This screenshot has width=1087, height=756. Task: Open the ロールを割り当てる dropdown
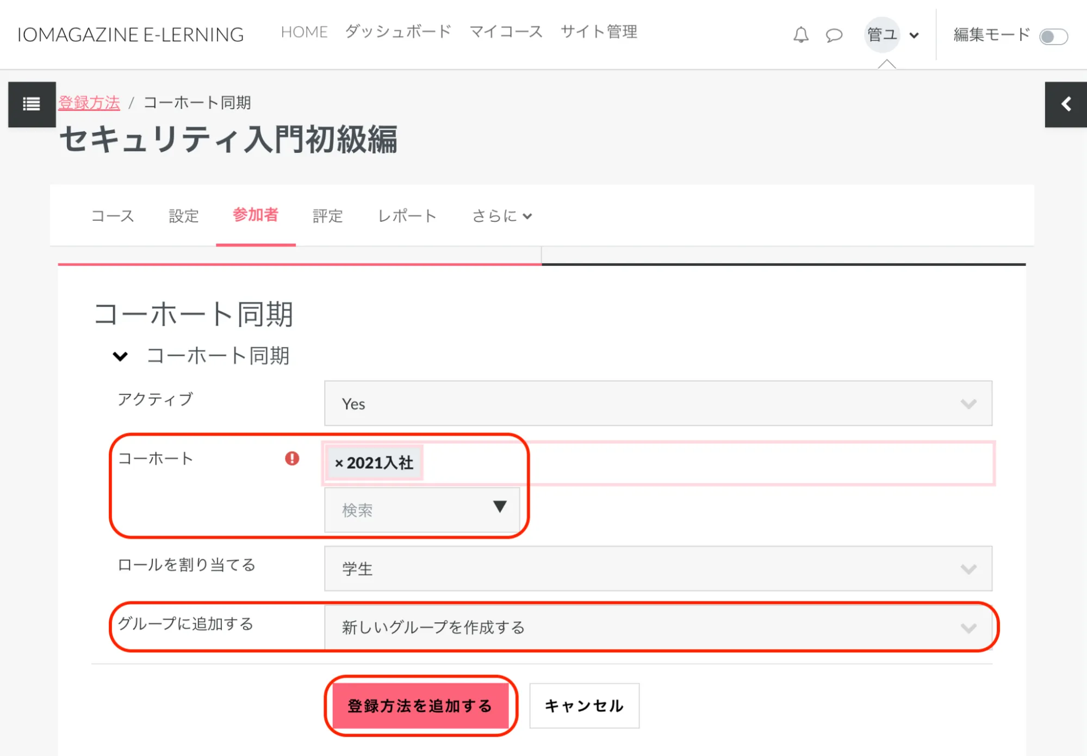point(658,569)
